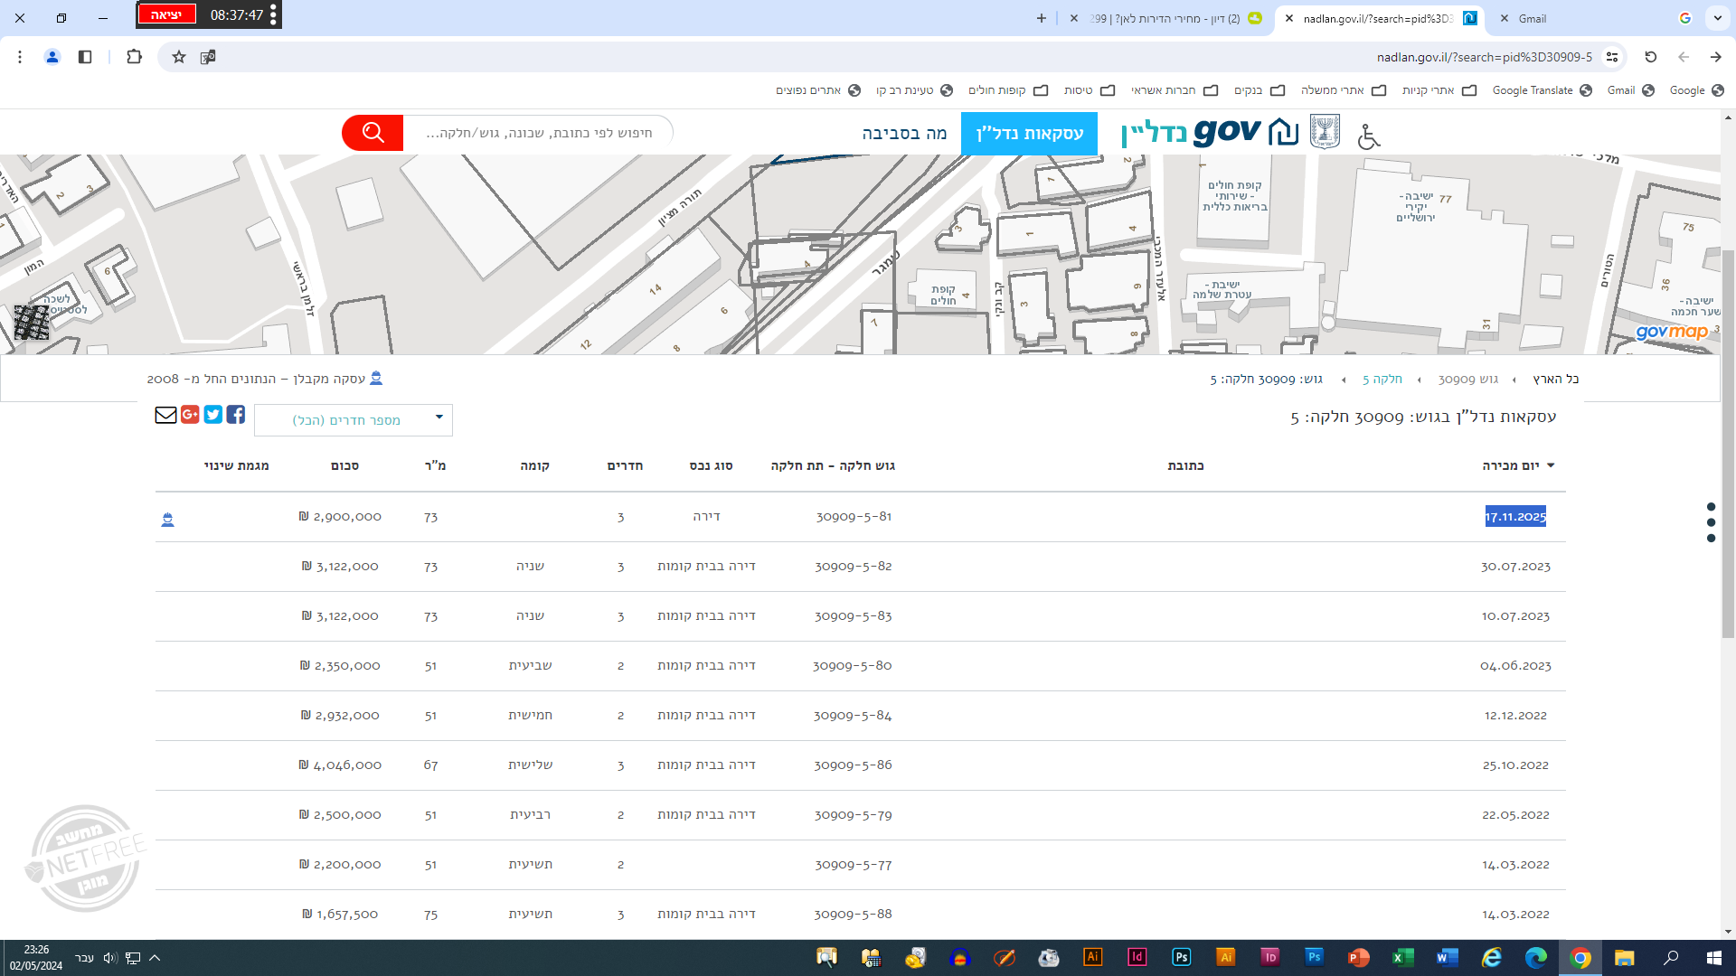Viewport: 1736px width, 976px height.
Task: Share by email envelope icon
Action: point(165,415)
